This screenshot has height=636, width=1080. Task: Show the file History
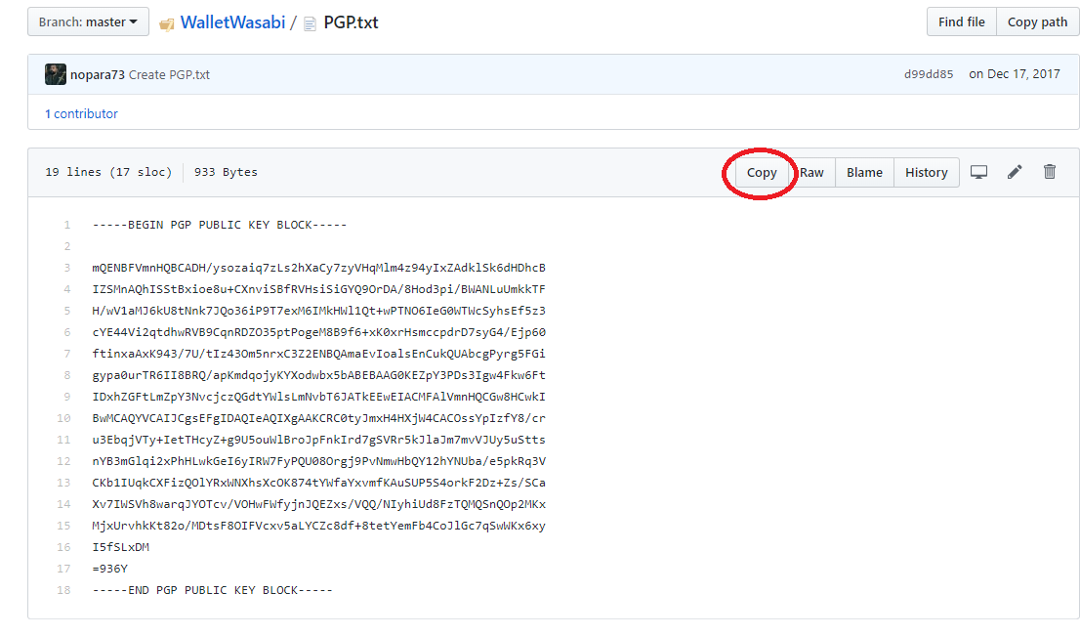(926, 173)
